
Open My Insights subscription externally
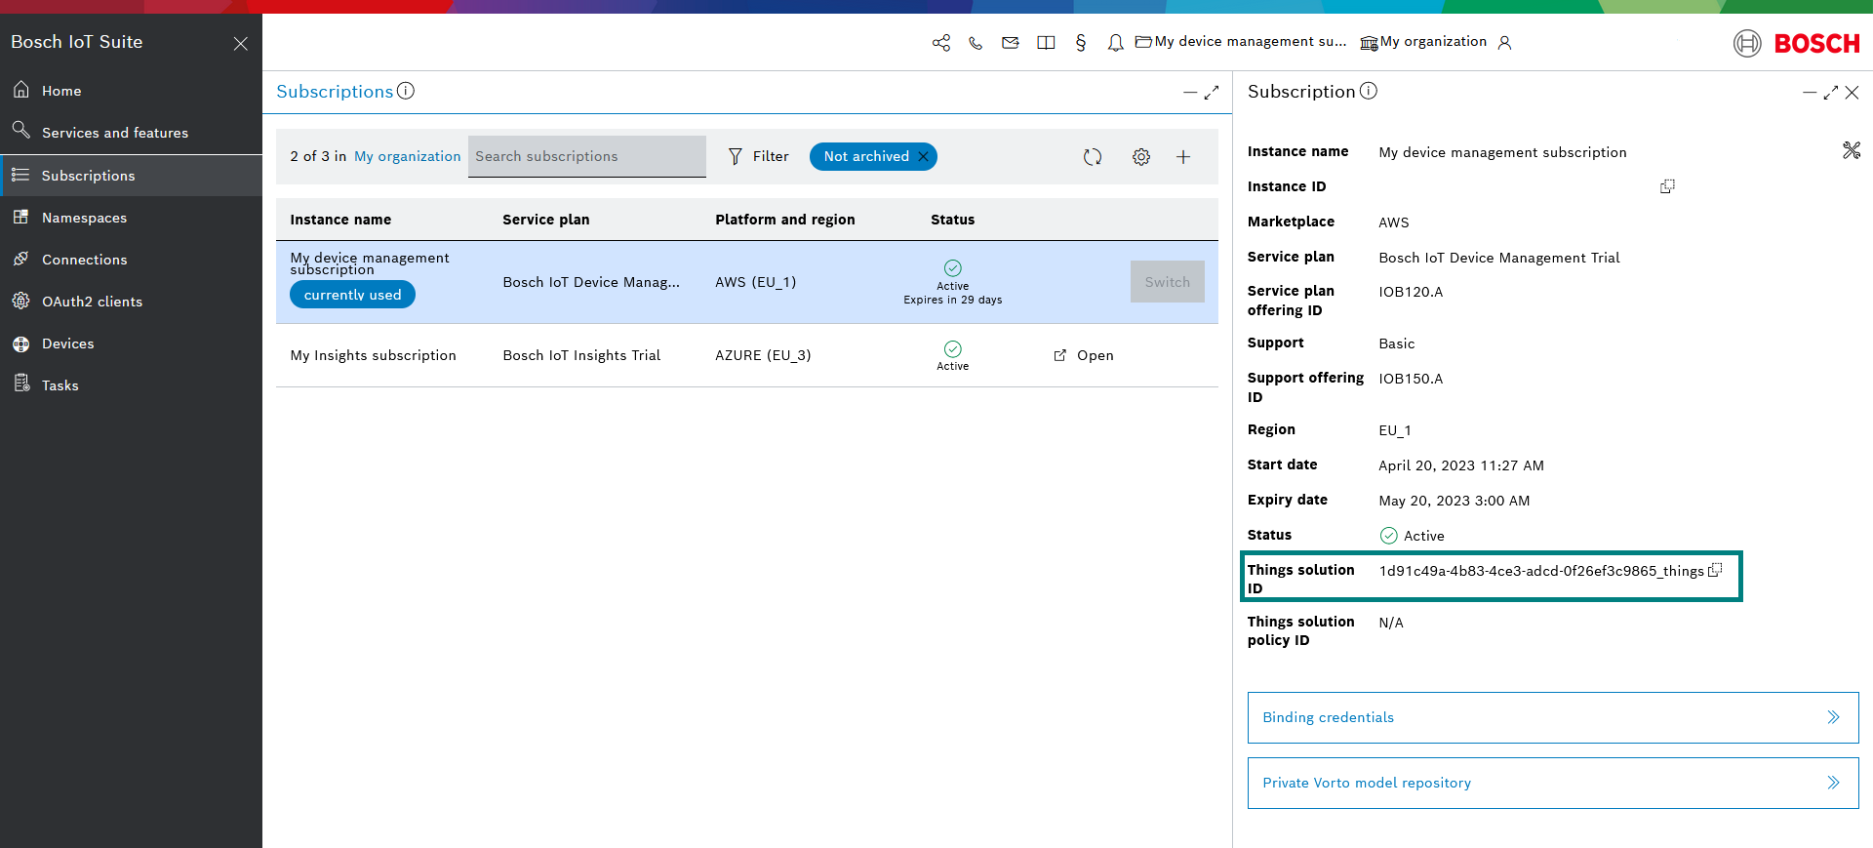pos(1084,355)
